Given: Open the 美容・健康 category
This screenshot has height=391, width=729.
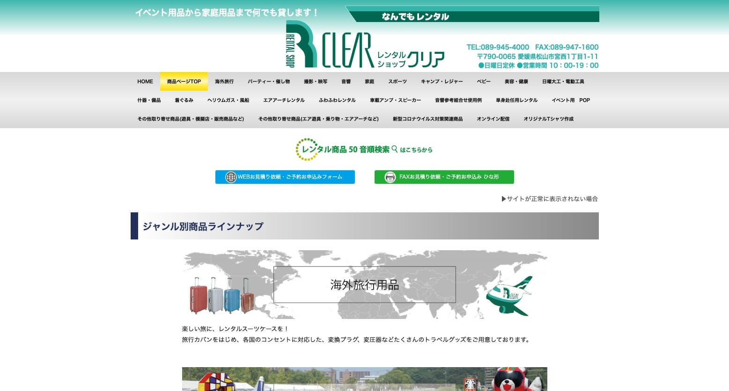Looking at the screenshot, I should (516, 81).
